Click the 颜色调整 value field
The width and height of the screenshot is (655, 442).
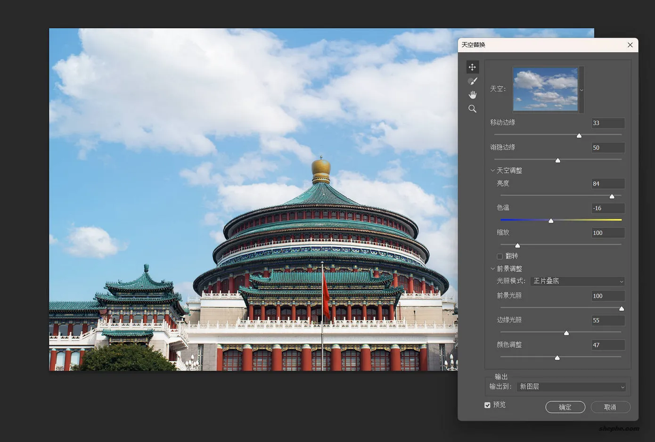(608, 345)
